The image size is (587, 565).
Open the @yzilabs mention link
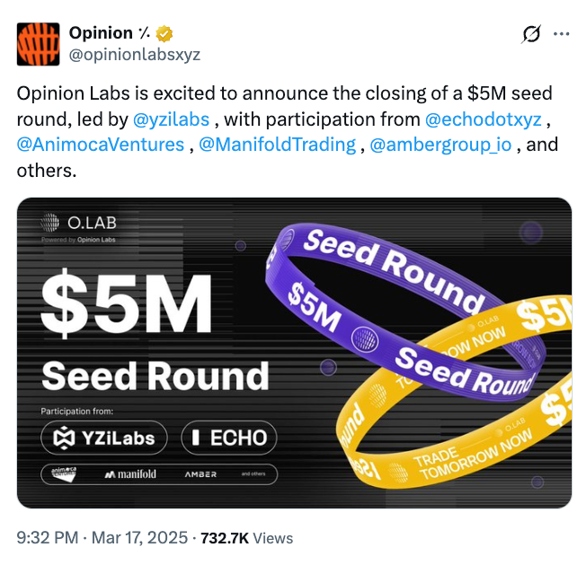coord(171,119)
